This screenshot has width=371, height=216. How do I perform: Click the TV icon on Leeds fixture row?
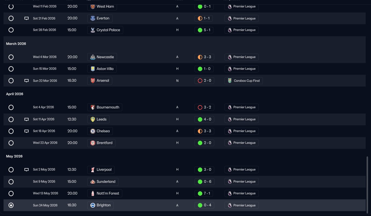point(27,119)
